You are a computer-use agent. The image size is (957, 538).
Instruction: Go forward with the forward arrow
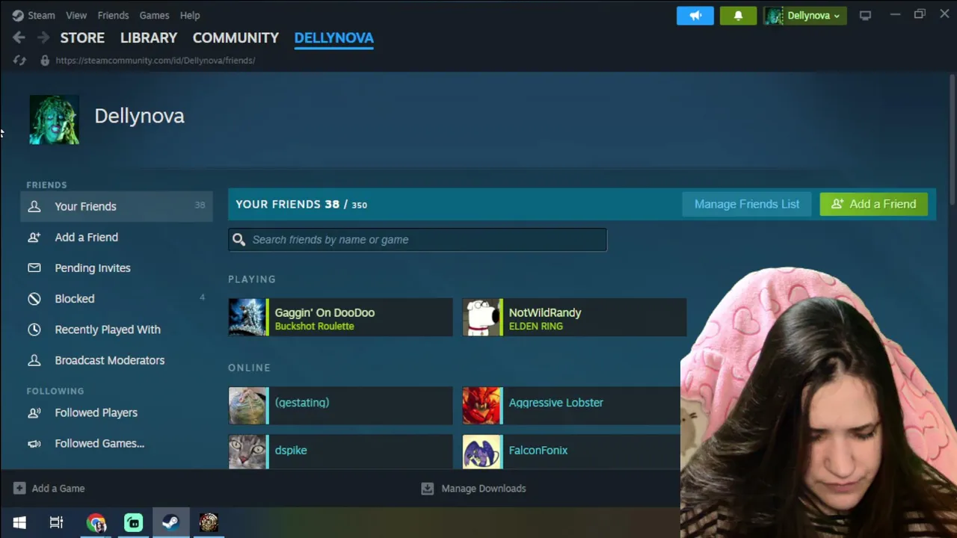coord(43,37)
